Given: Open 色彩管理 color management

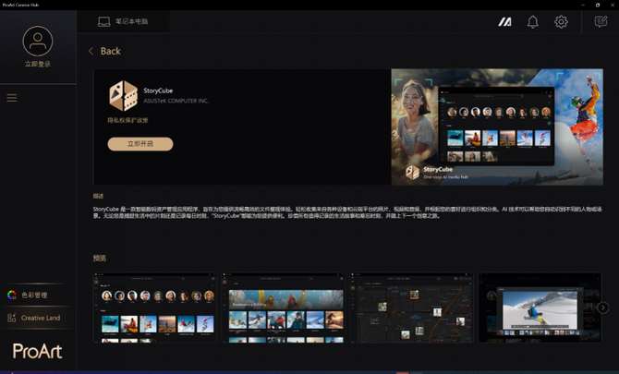Looking at the screenshot, I should [33, 296].
